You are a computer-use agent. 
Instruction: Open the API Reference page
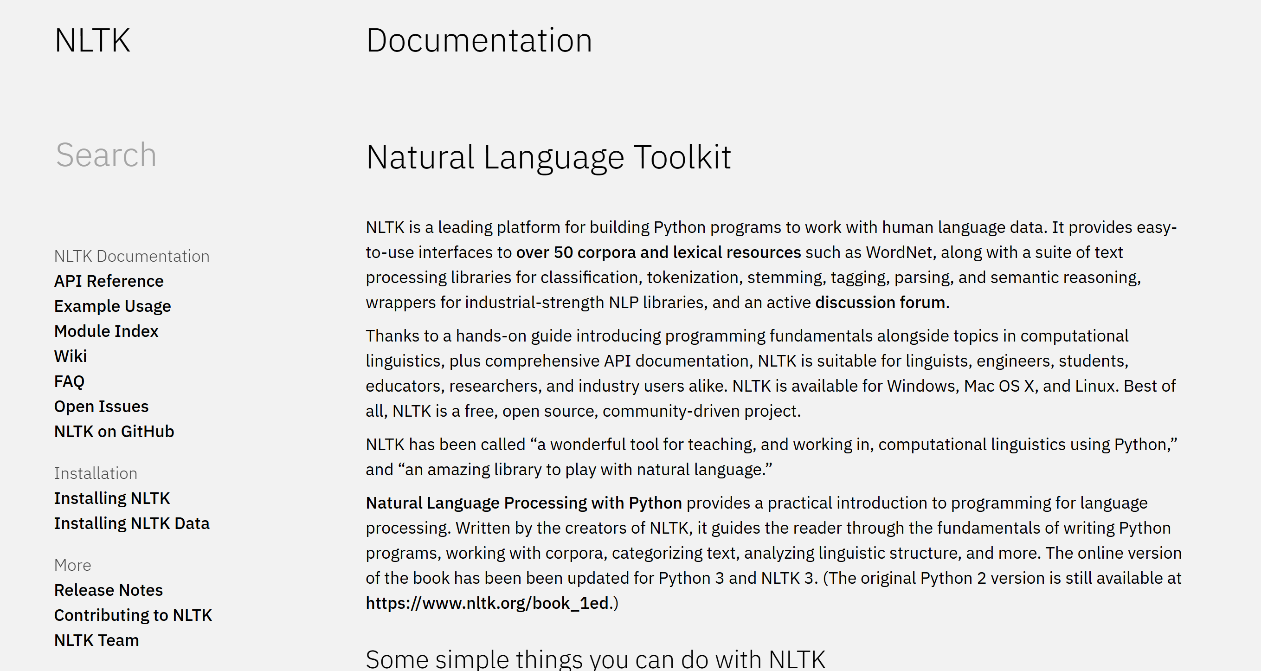point(109,281)
